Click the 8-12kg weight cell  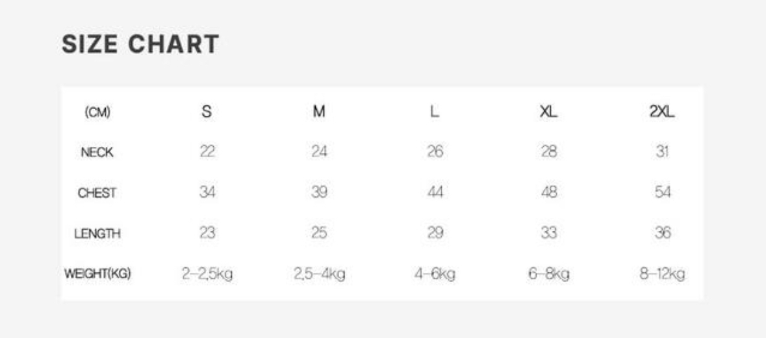coord(662,274)
